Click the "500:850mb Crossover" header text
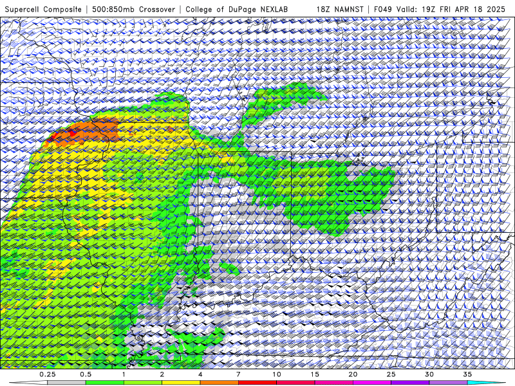This screenshot has height=386, width=515. pos(134,9)
